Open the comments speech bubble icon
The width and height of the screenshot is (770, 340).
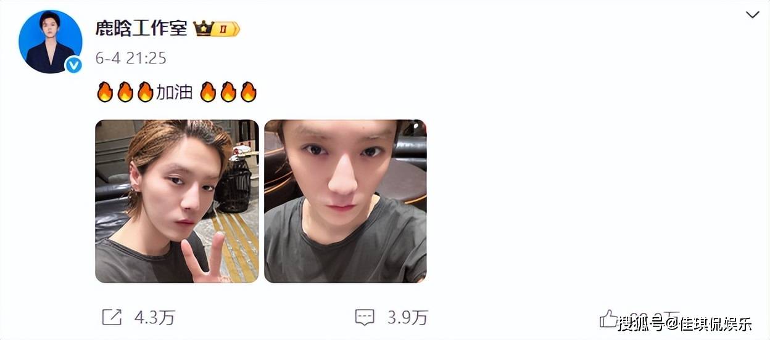[x=365, y=317]
